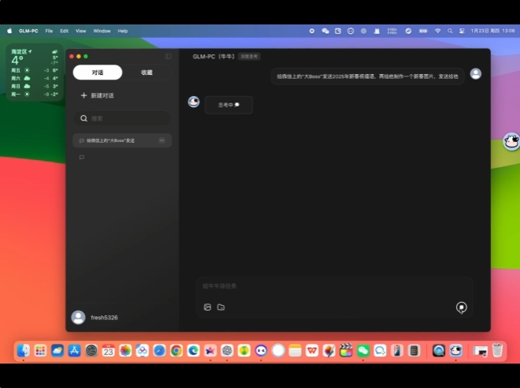Click the plus icon for new chat
The height and width of the screenshot is (388, 520).
tap(84, 95)
